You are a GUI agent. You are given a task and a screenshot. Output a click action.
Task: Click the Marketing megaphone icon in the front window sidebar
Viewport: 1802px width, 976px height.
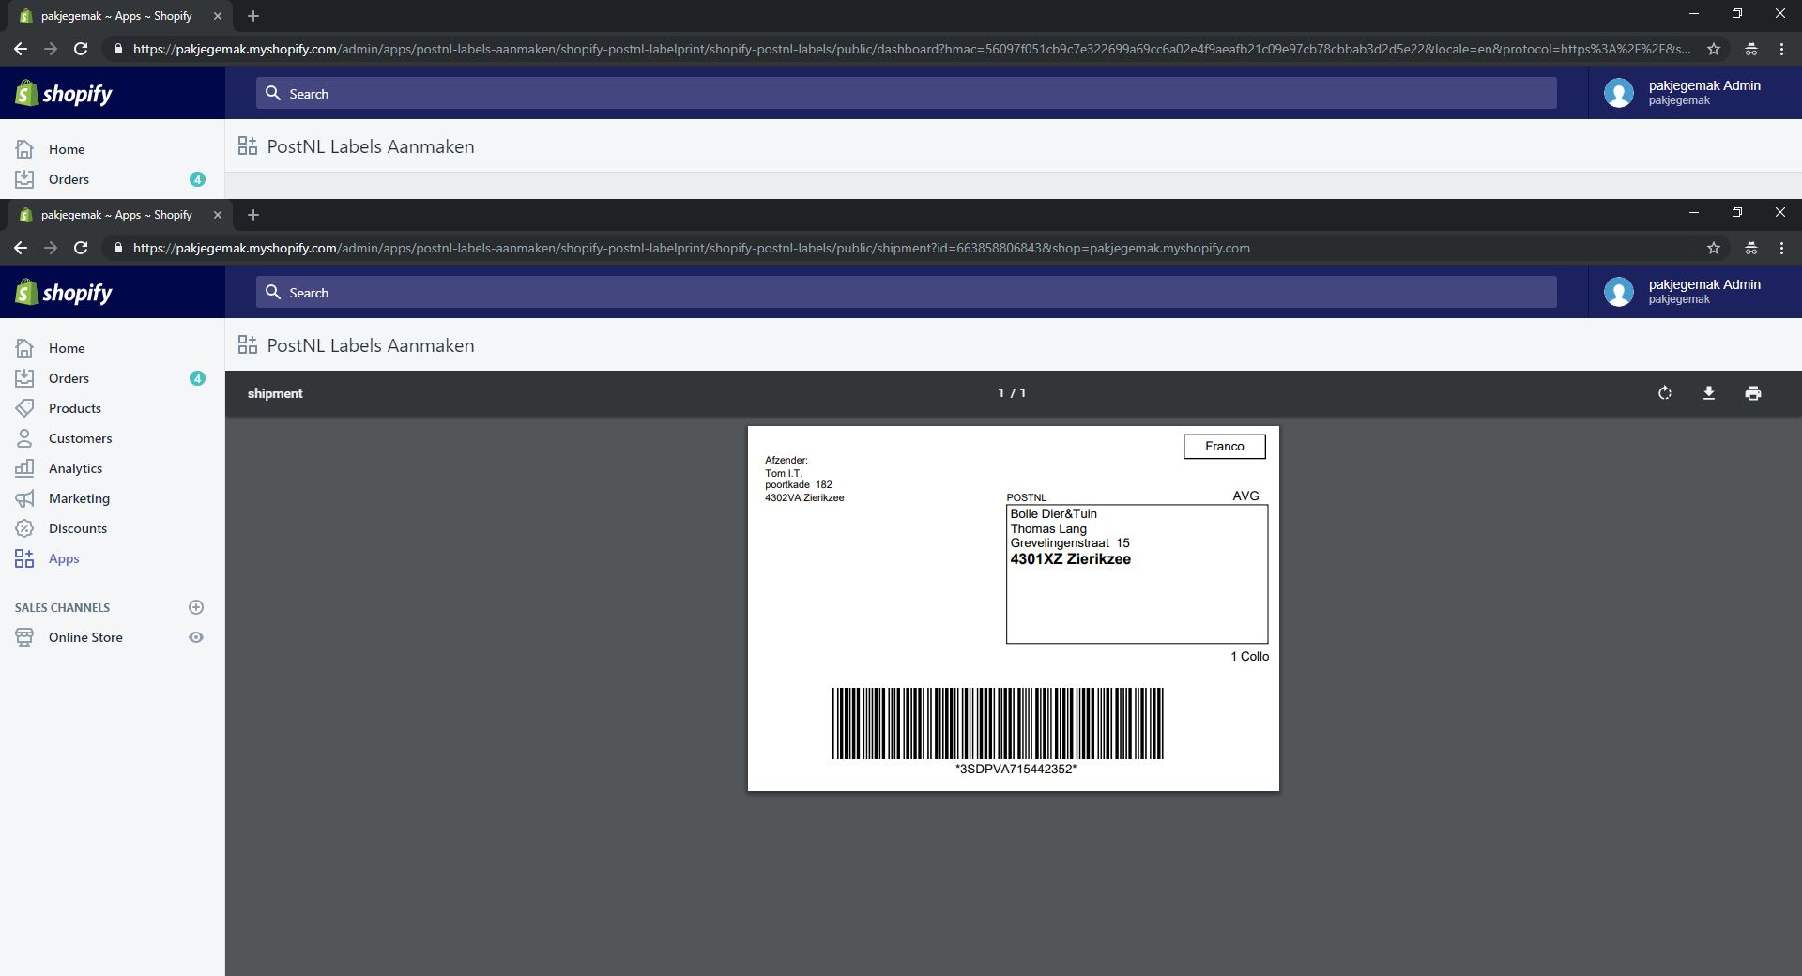tap(24, 498)
